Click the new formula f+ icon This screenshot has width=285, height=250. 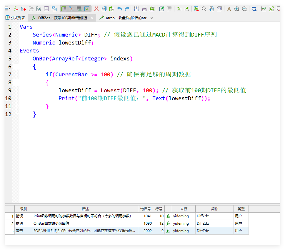[x=16, y=9]
